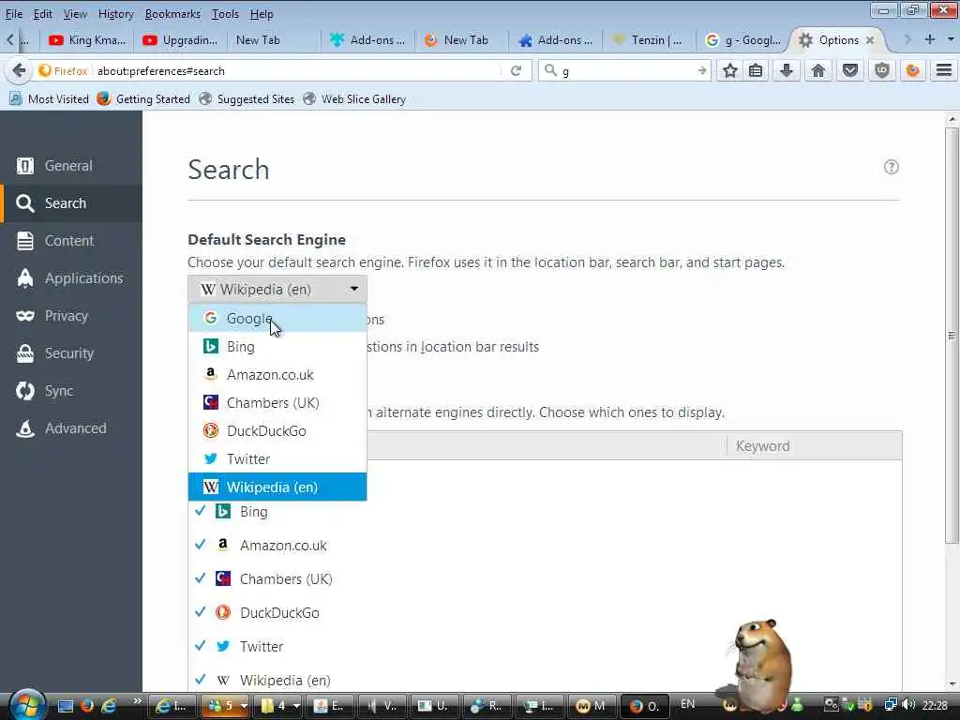Open the Bookmarks menu
960x720 pixels.
(172, 13)
